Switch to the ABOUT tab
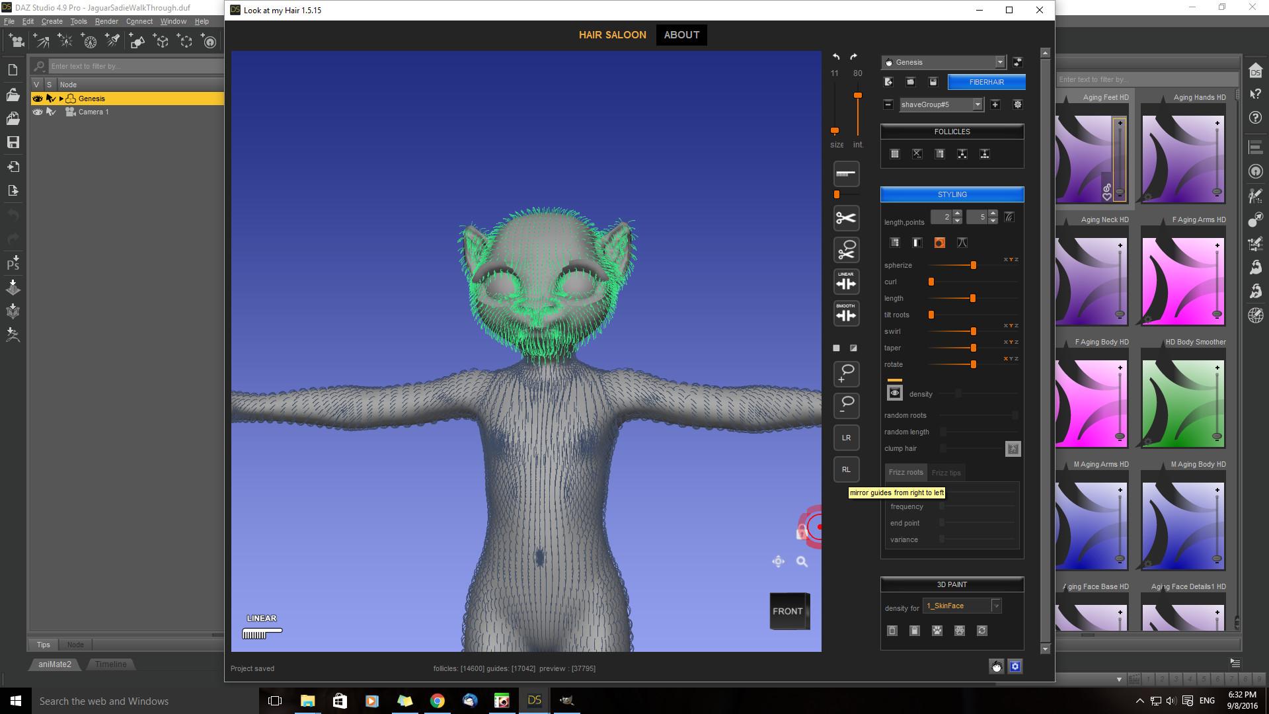The width and height of the screenshot is (1269, 714). tap(681, 35)
